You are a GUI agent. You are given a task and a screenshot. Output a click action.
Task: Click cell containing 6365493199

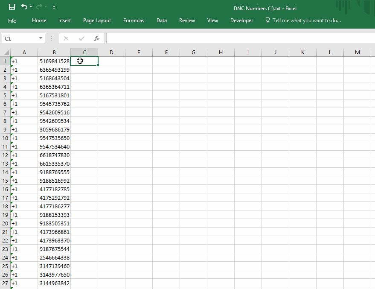pyautogui.click(x=54, y=70)
